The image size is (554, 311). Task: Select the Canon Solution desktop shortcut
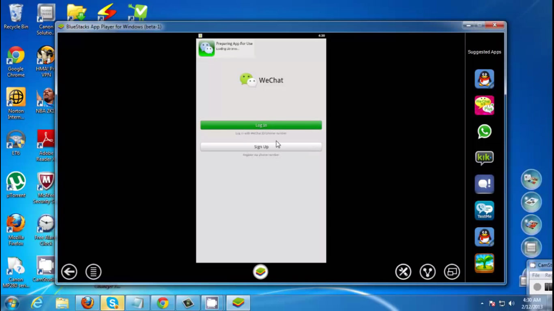pyautogui.click(x=46, y=19)
